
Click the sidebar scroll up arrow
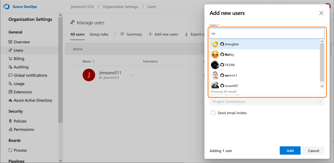pyautogui.click(x=60, y=15)
